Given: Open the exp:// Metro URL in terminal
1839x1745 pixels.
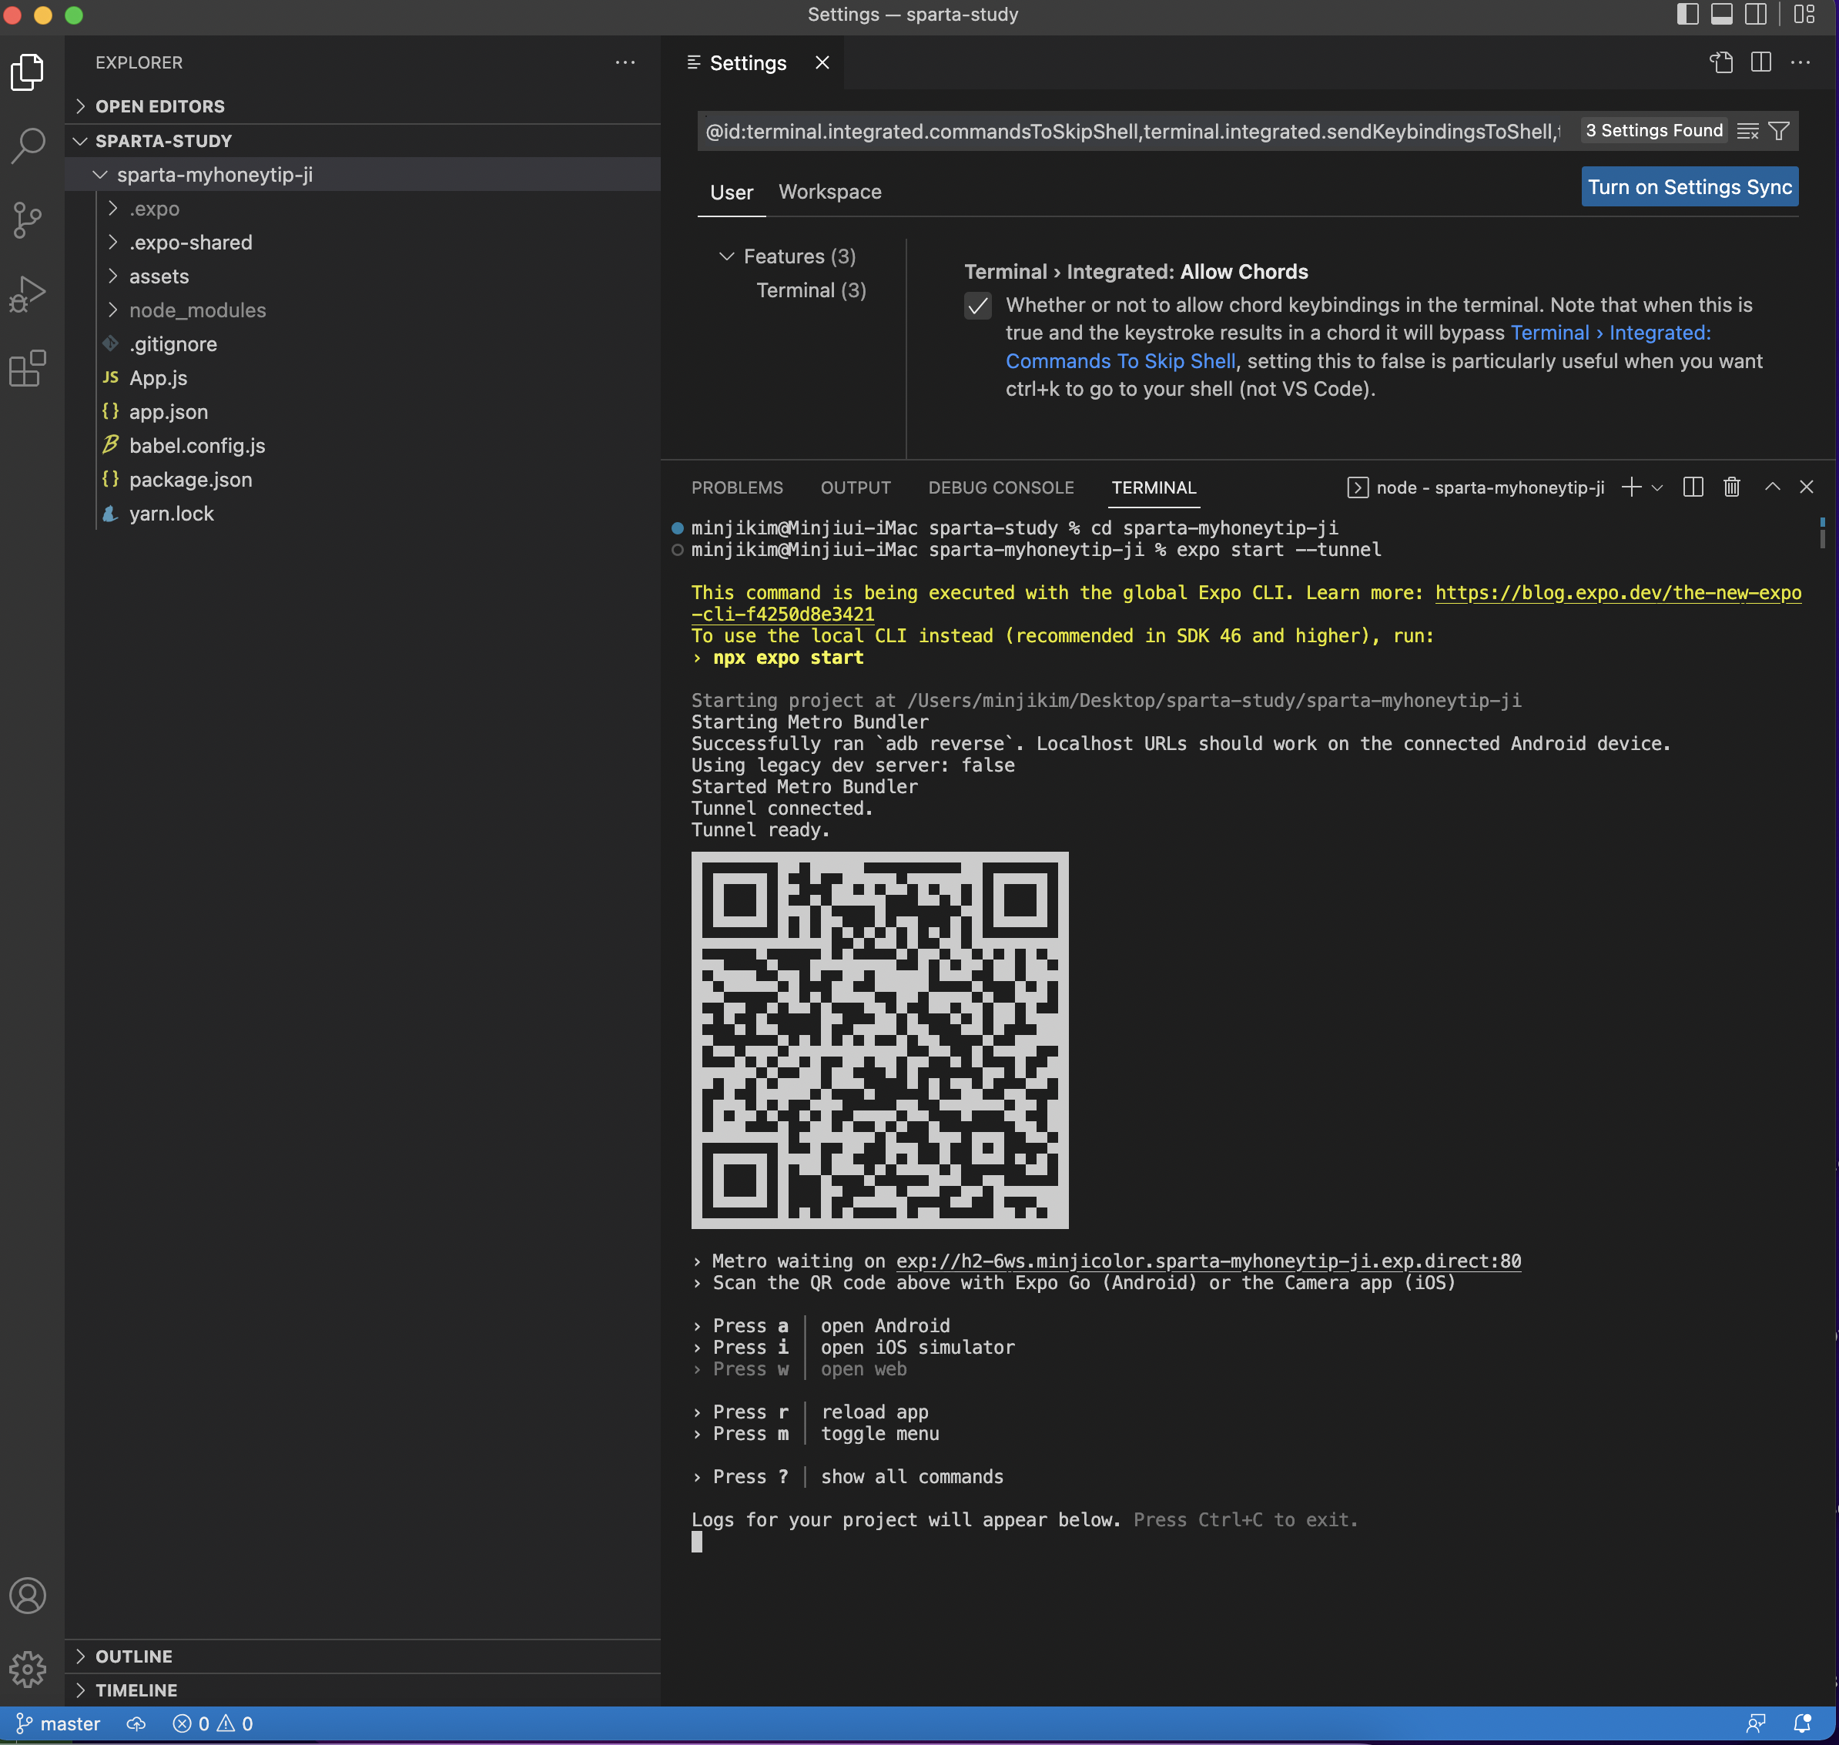Looking at the screenshot, I should (1208, 1261).
